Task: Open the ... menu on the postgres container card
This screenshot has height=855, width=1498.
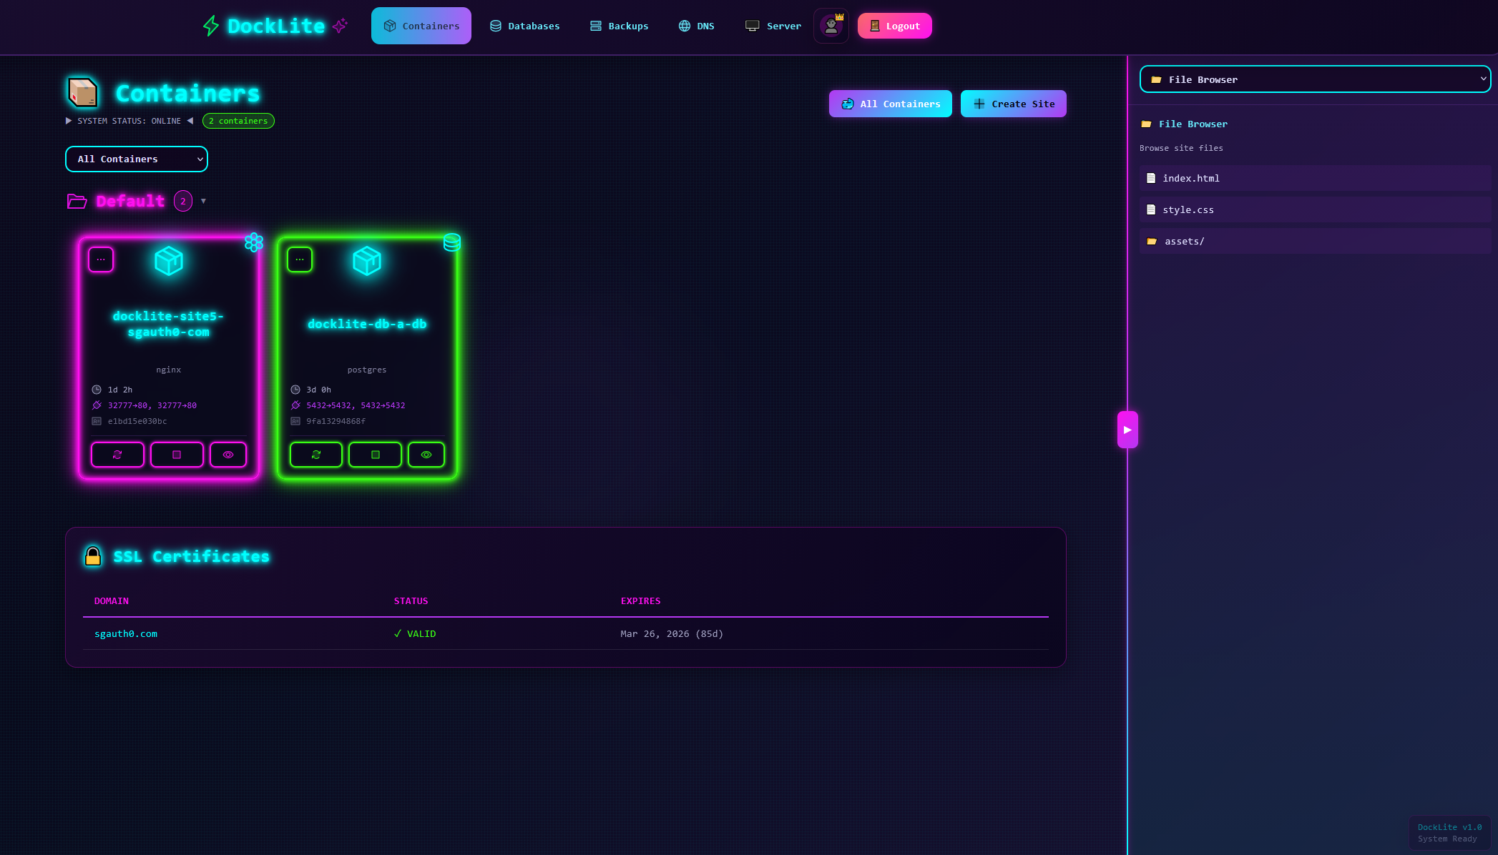Action: click(x=300, y=260)
